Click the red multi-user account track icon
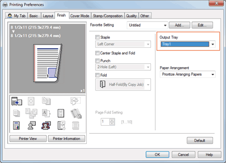 tap(46, 126)
